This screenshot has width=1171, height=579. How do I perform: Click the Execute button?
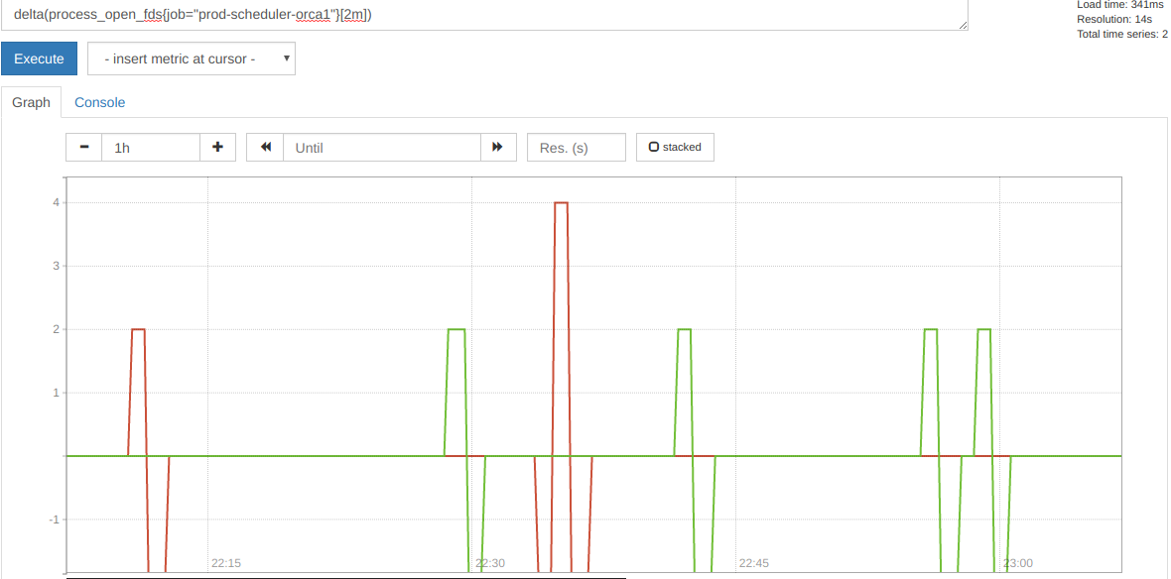39,58
